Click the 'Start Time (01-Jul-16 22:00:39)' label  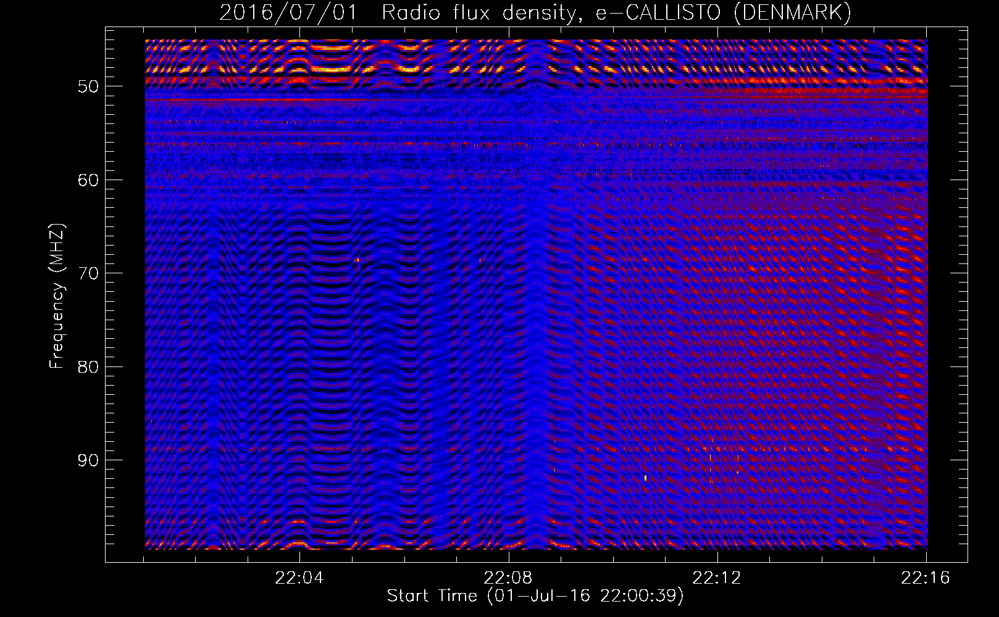(x=535, y=596)
